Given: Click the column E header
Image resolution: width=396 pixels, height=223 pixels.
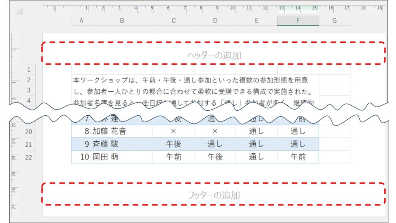Looking at the screenshot, I should coord(256,21).
